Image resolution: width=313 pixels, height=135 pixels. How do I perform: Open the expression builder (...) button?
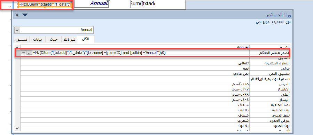23,53
